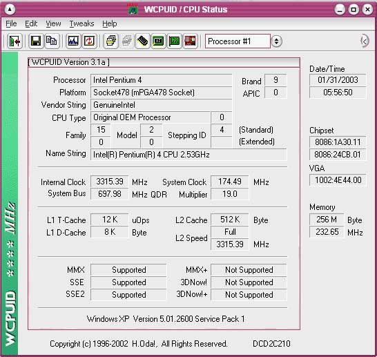This screenshot has height=357, width=377.
Task: Click the floppy disk save icon
Action: 36,41
